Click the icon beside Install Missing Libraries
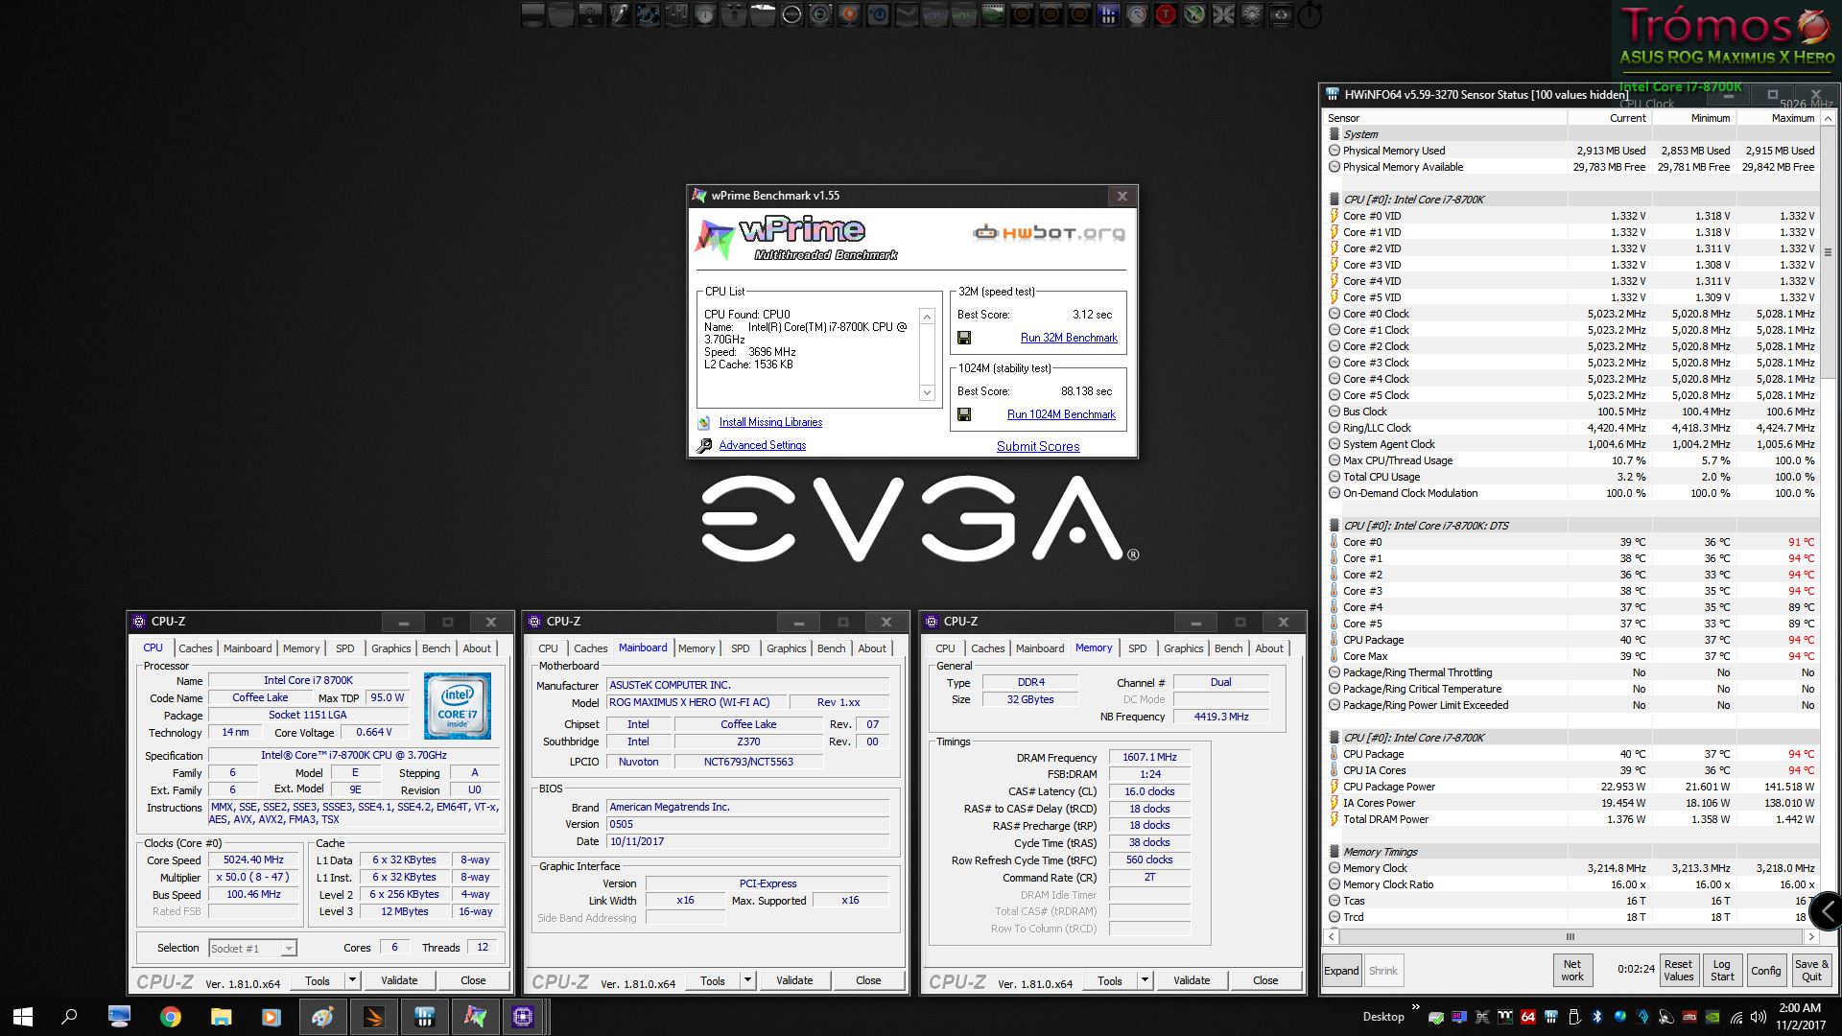Image resolution: width=1842 pixels, height=1036 pixels. (x=704, y=422)
